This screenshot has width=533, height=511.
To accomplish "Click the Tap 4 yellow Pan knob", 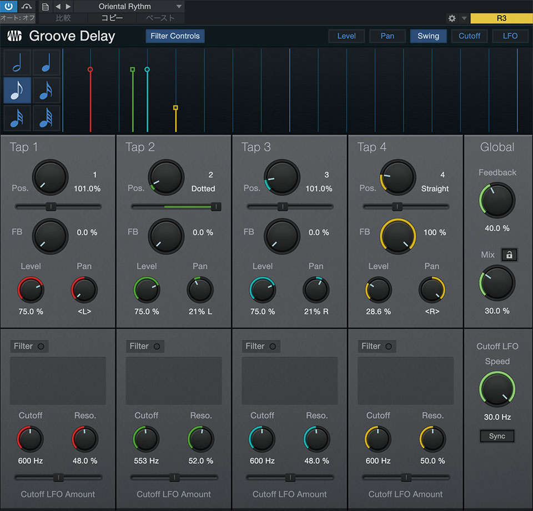I will point(432,290).
